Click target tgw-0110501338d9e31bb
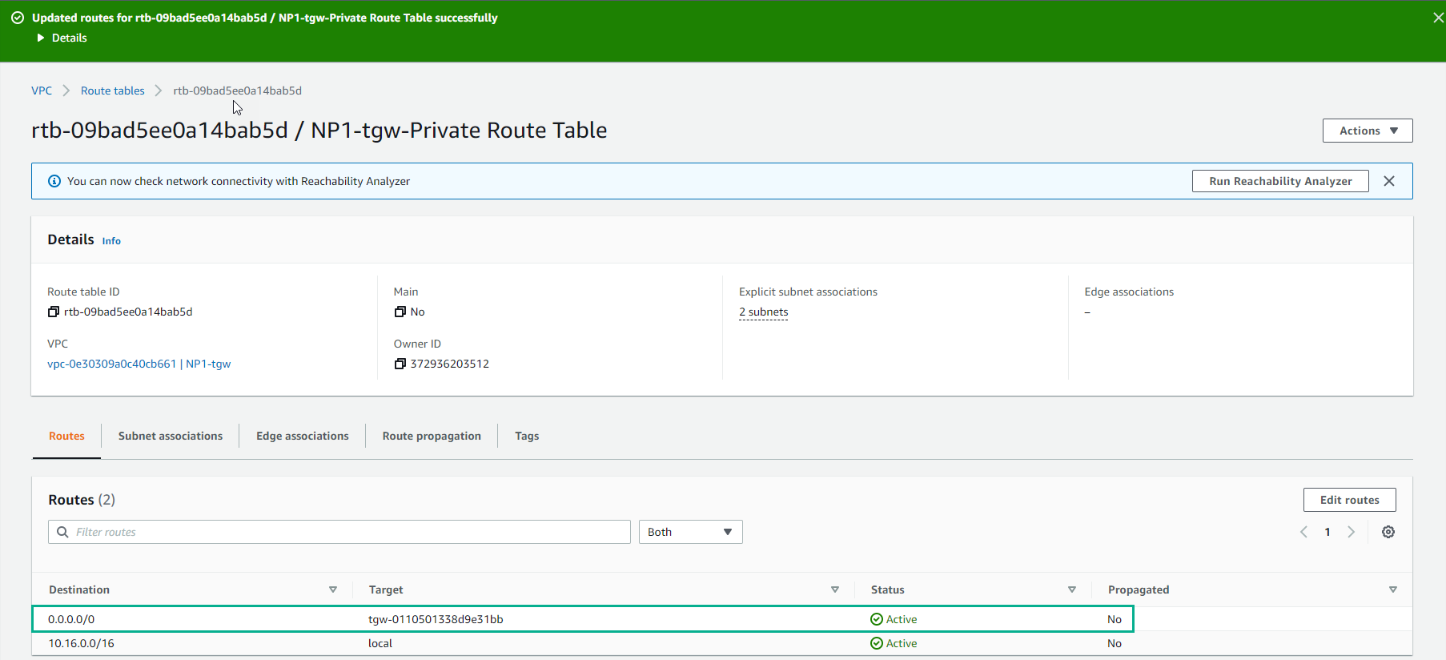The width and height of the screenshot is (1446, 660). pyautogui.click(x=436, y=619)
